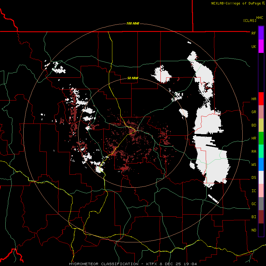Click the 'IC' legend label
The image size is (266, 266).
click(x=254, y=191)
